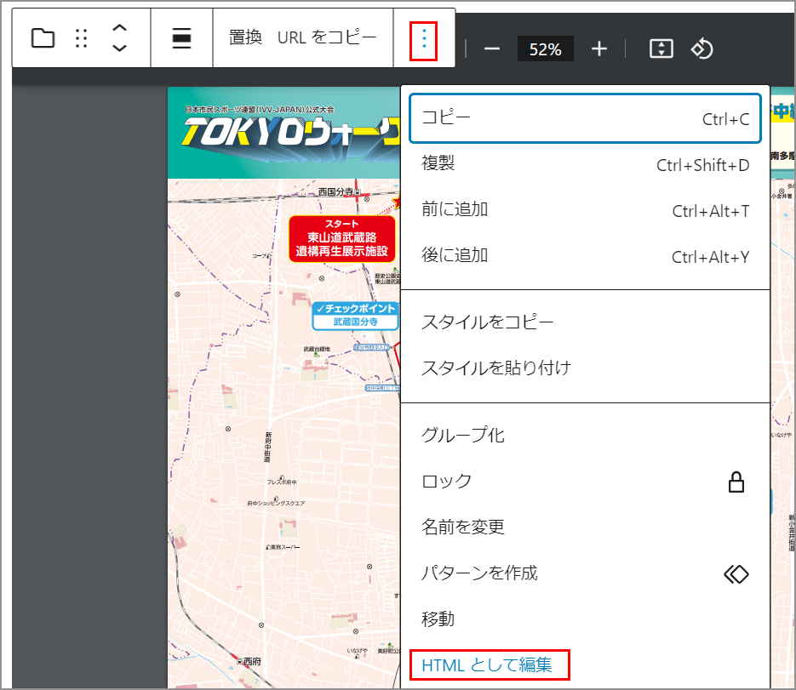Click the file block folder icon
The width and height of the screenshot is (796, 690).
pyautogui.click(x=43, y=38)
